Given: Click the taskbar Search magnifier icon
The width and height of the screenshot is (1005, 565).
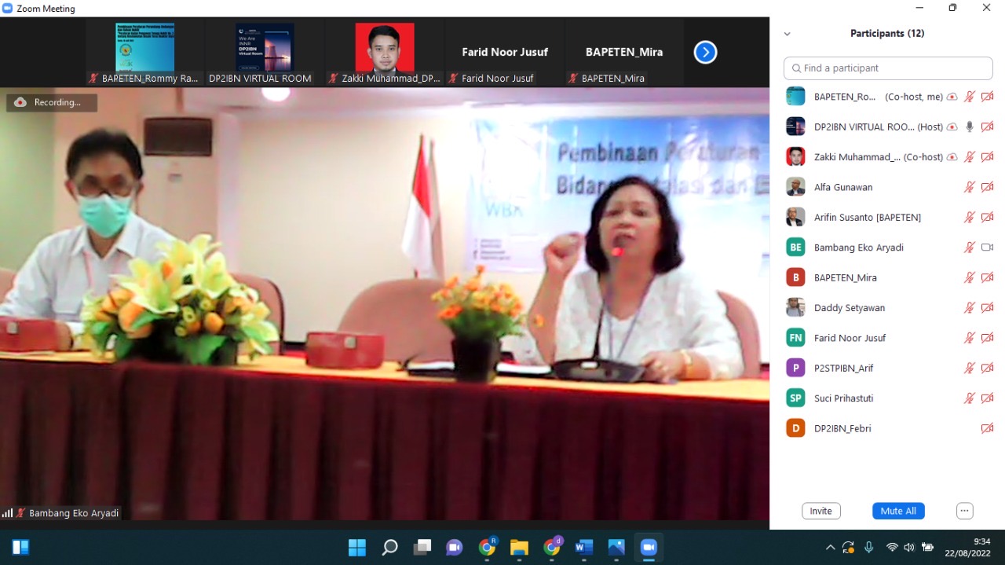Looking at the screenshot, I should click(389, 548).
